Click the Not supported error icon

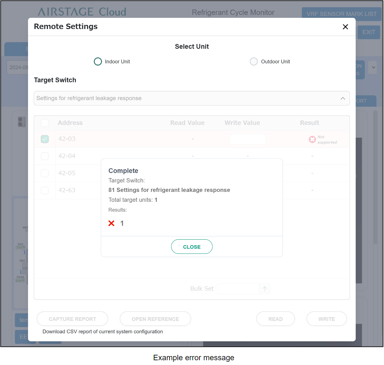(312, 140)
